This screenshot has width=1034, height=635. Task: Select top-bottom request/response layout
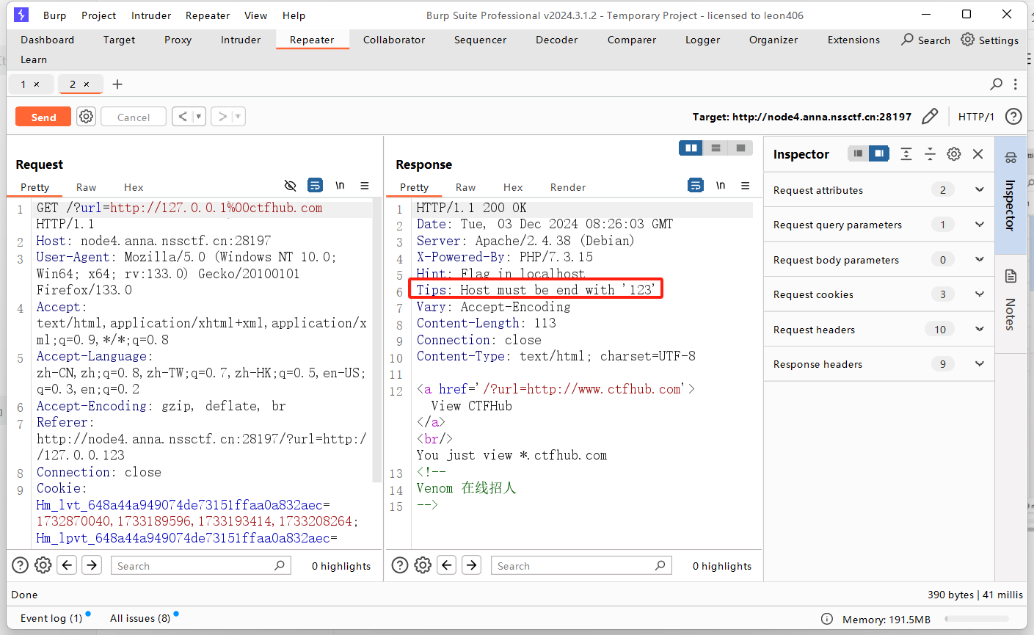point(716,148)
